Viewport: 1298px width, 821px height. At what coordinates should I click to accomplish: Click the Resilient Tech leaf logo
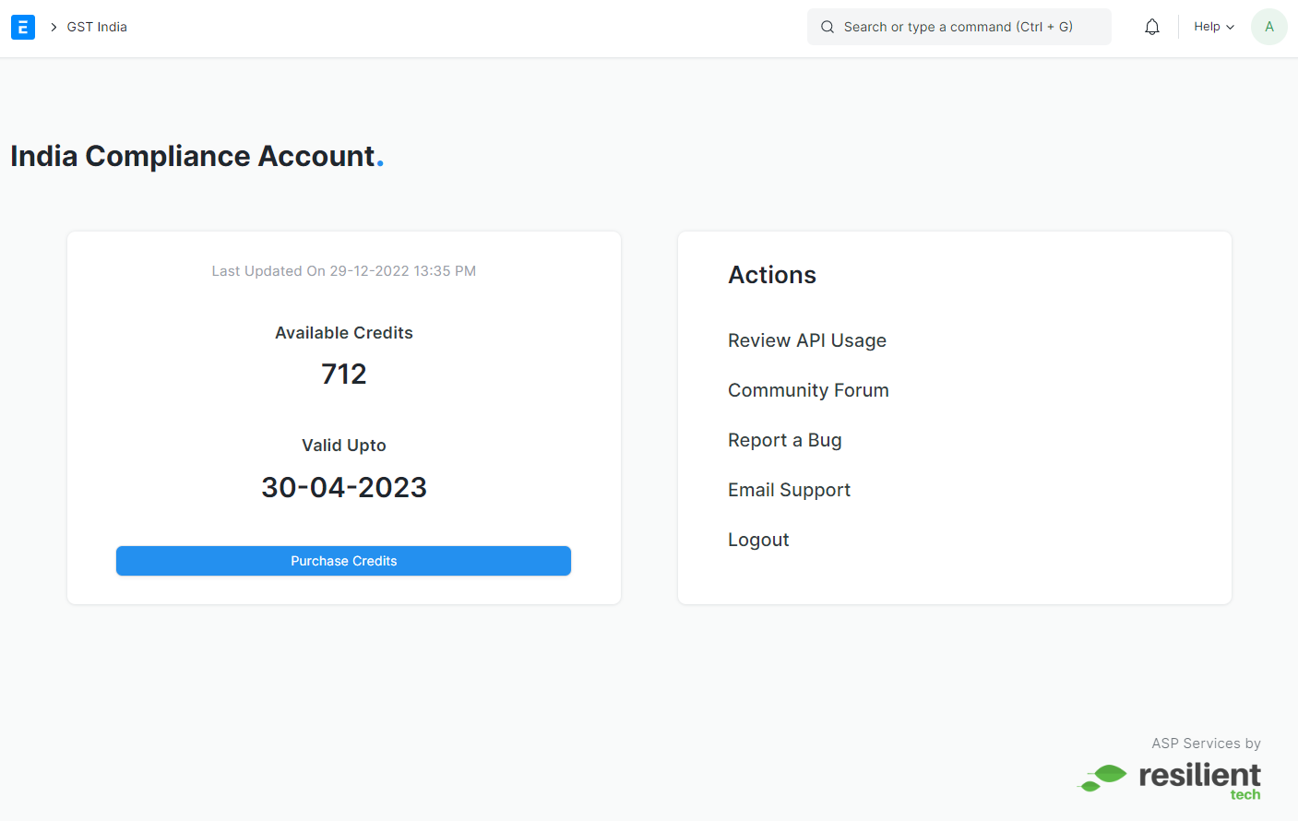click(1102, 778)
